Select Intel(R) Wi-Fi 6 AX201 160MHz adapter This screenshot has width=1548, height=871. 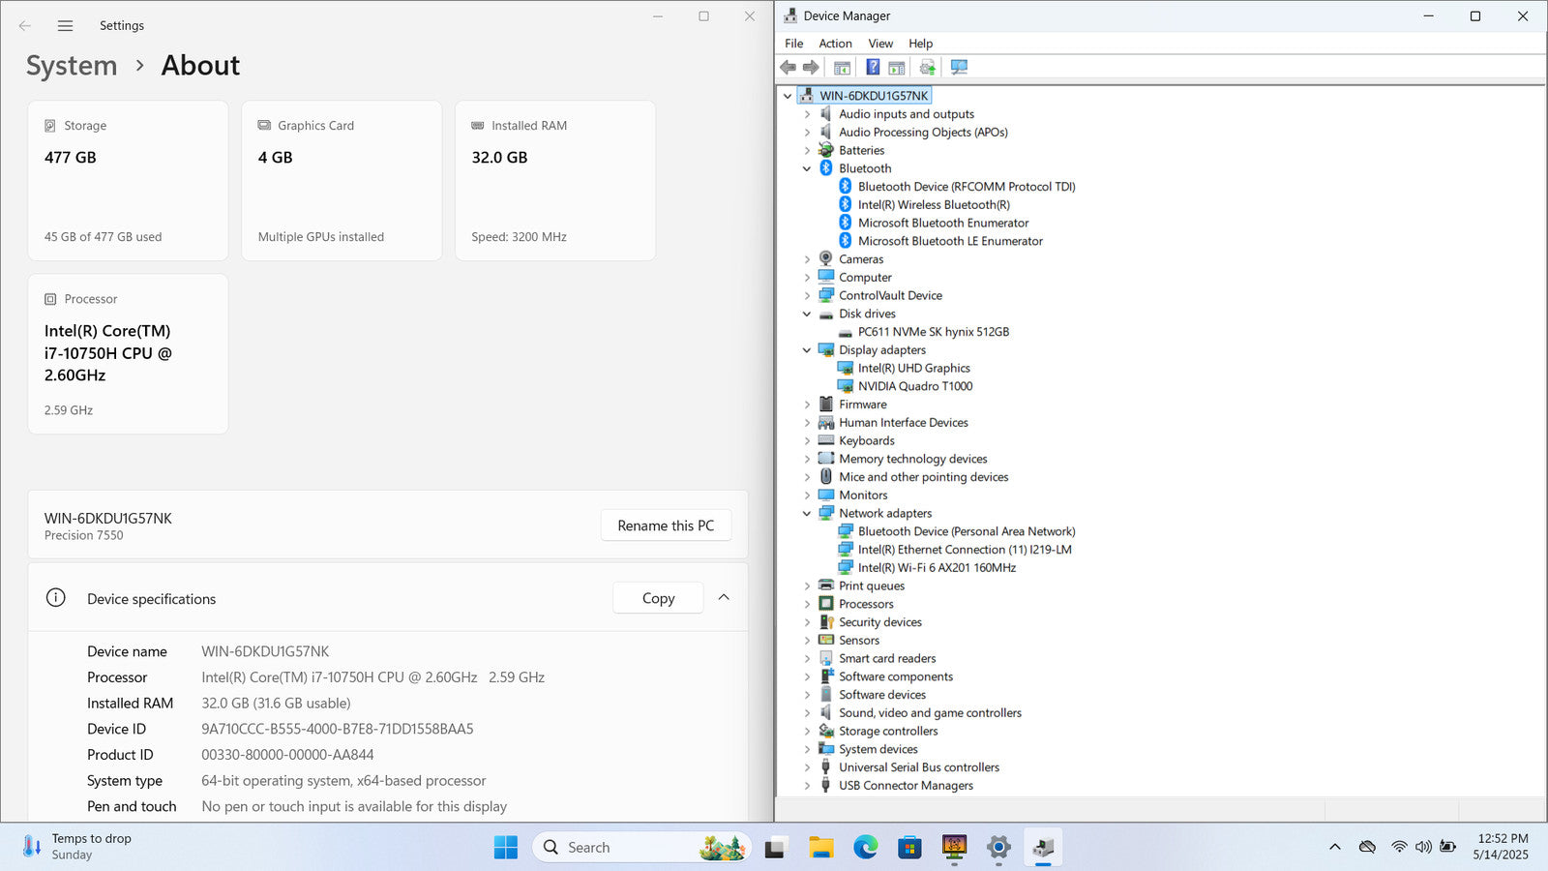[937, 568]
